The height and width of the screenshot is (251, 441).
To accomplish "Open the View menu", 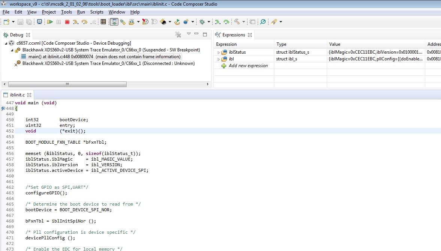I will tap(32, 12).
